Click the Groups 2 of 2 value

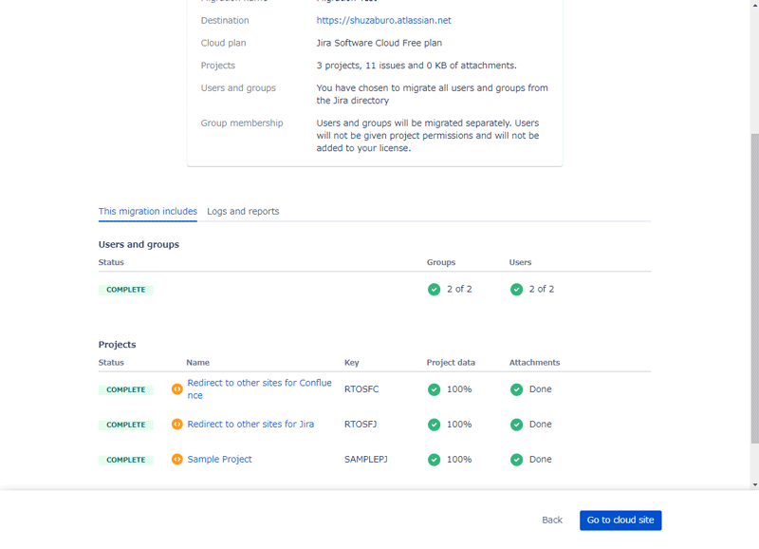(459, 290)
